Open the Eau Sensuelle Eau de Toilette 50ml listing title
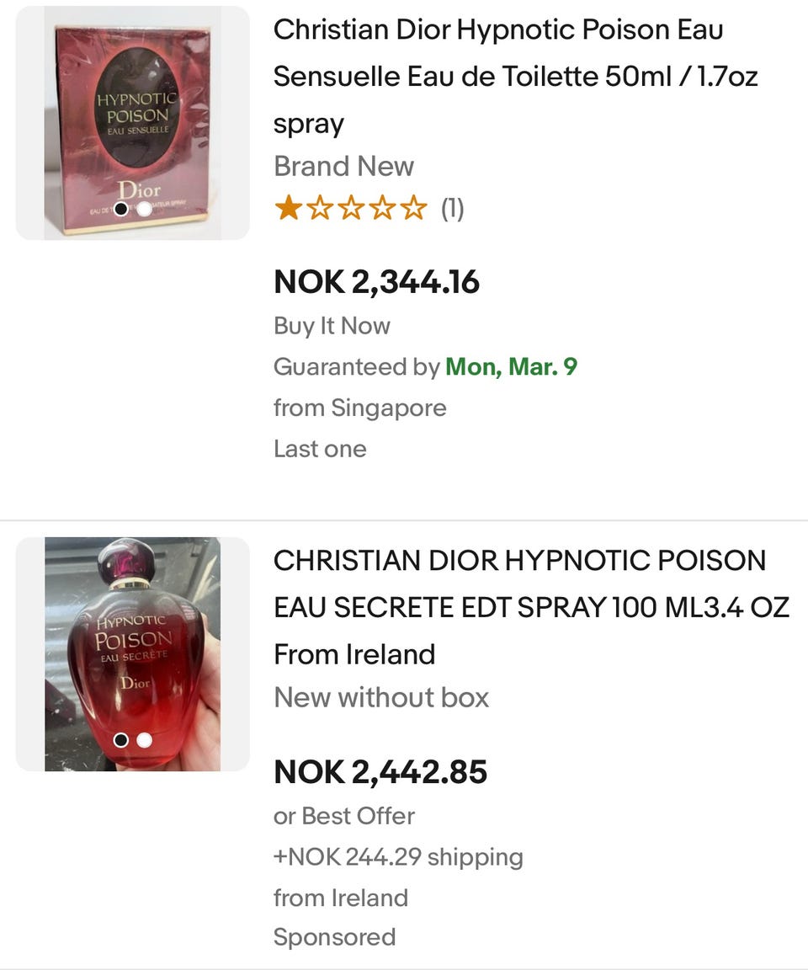This screenshot has height=970, width=808. point(515,77)
